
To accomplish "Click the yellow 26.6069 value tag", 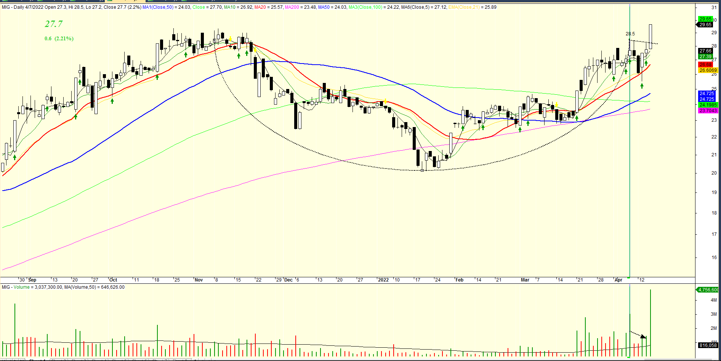I will (x=708, y=70).
